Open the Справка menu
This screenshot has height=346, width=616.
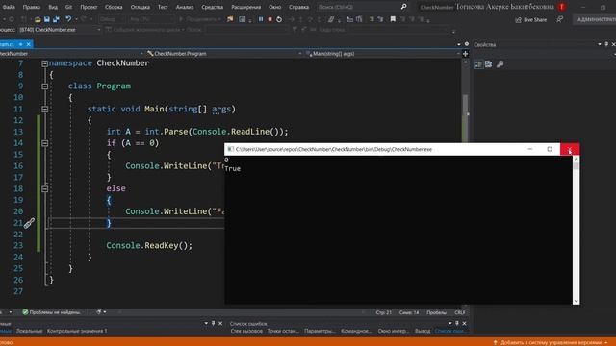click(299, 7)
